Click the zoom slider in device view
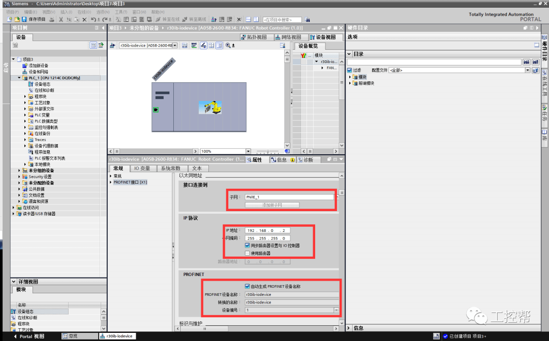The width and height of the screenshot is (549, 341). tap(268, 152)
